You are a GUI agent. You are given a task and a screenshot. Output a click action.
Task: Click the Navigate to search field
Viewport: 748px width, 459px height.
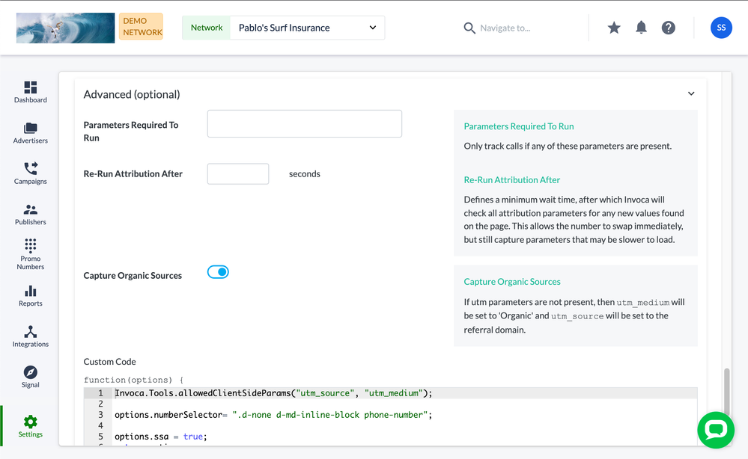505,28
